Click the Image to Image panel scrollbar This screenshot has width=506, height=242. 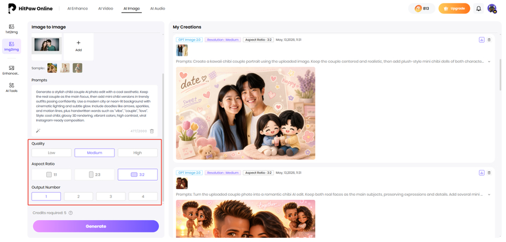point(163,137)
